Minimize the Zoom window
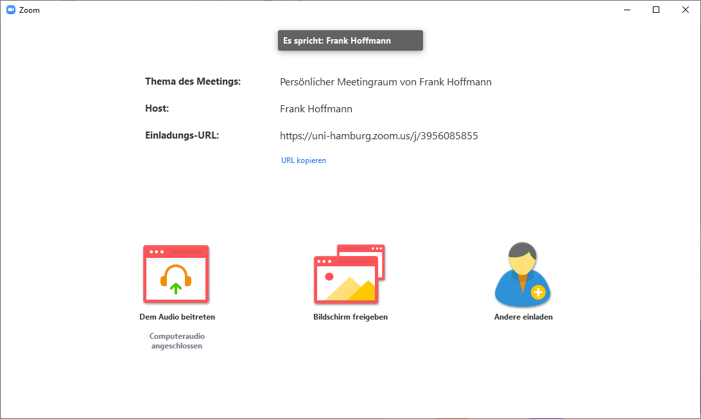 [627, 10]
